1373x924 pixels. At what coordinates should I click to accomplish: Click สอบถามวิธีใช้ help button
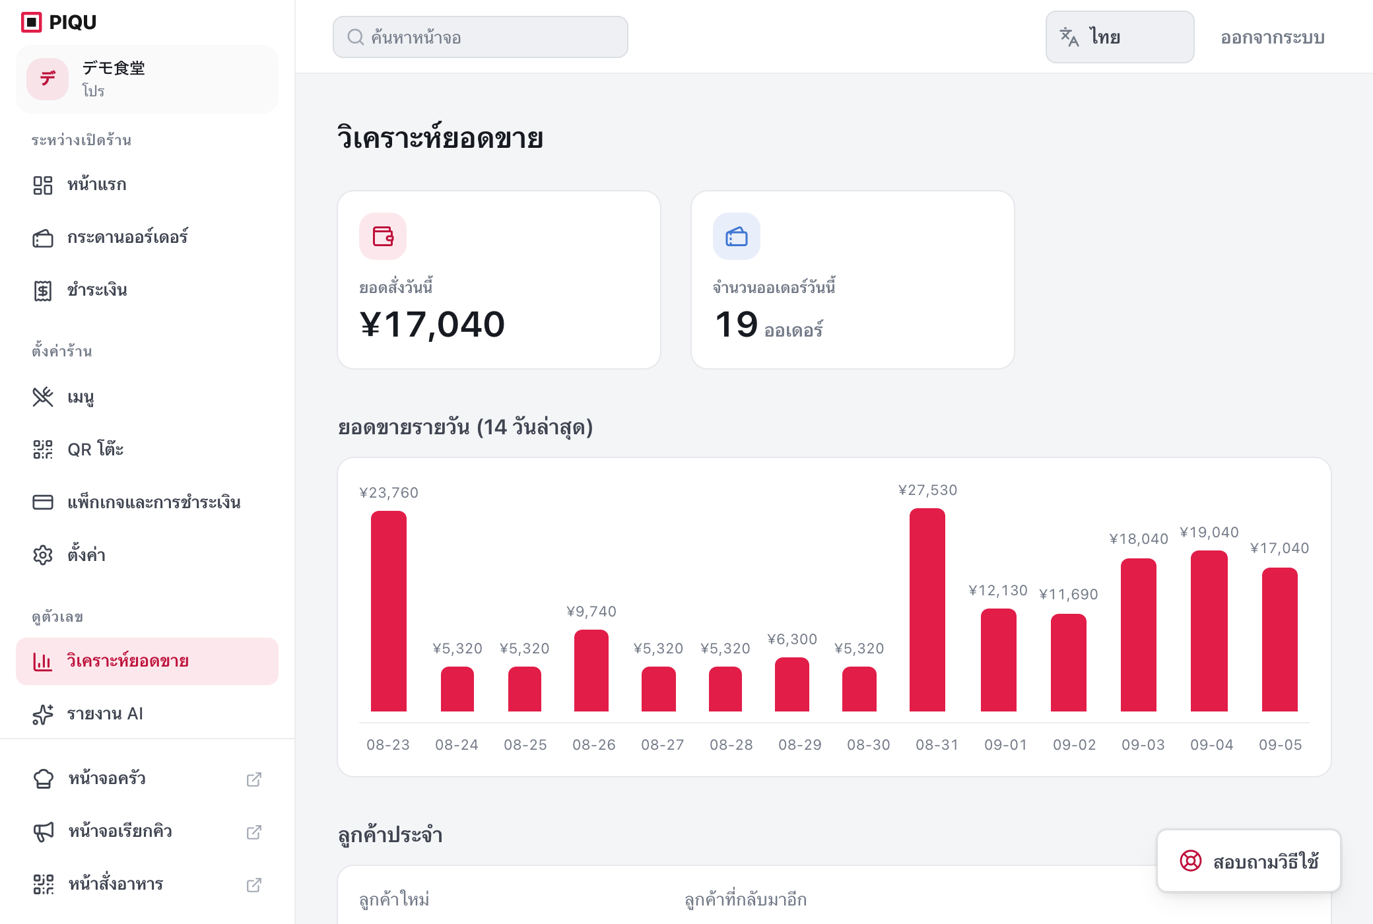click(1249, 861)
